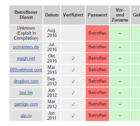Visit the dropbox.com link
Screen dimensions: 140x126
click(x=26, y=81)
